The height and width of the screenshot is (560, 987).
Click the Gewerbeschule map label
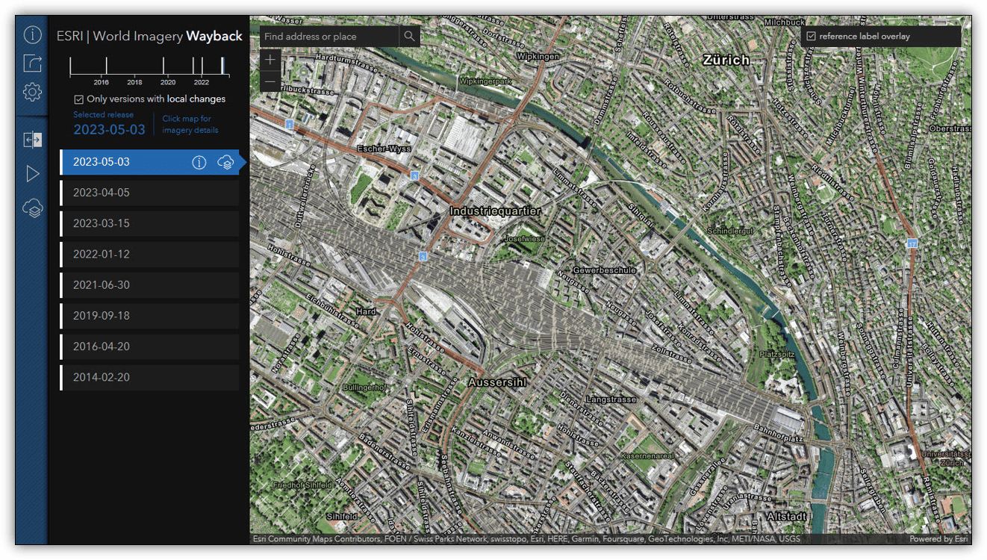(604, 270)
